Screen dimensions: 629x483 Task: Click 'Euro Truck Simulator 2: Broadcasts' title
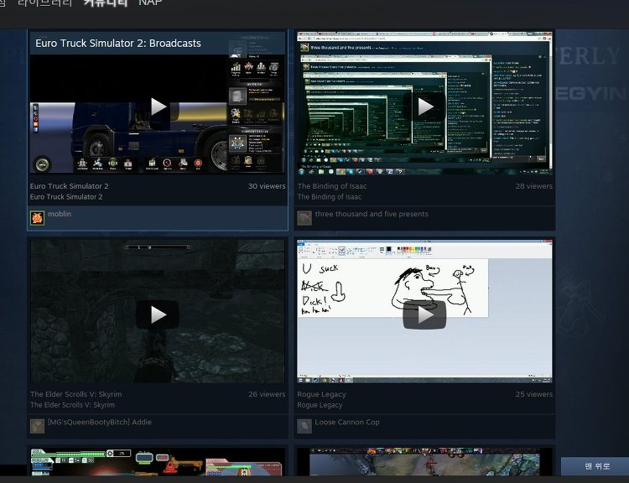[x=118, y=44]
